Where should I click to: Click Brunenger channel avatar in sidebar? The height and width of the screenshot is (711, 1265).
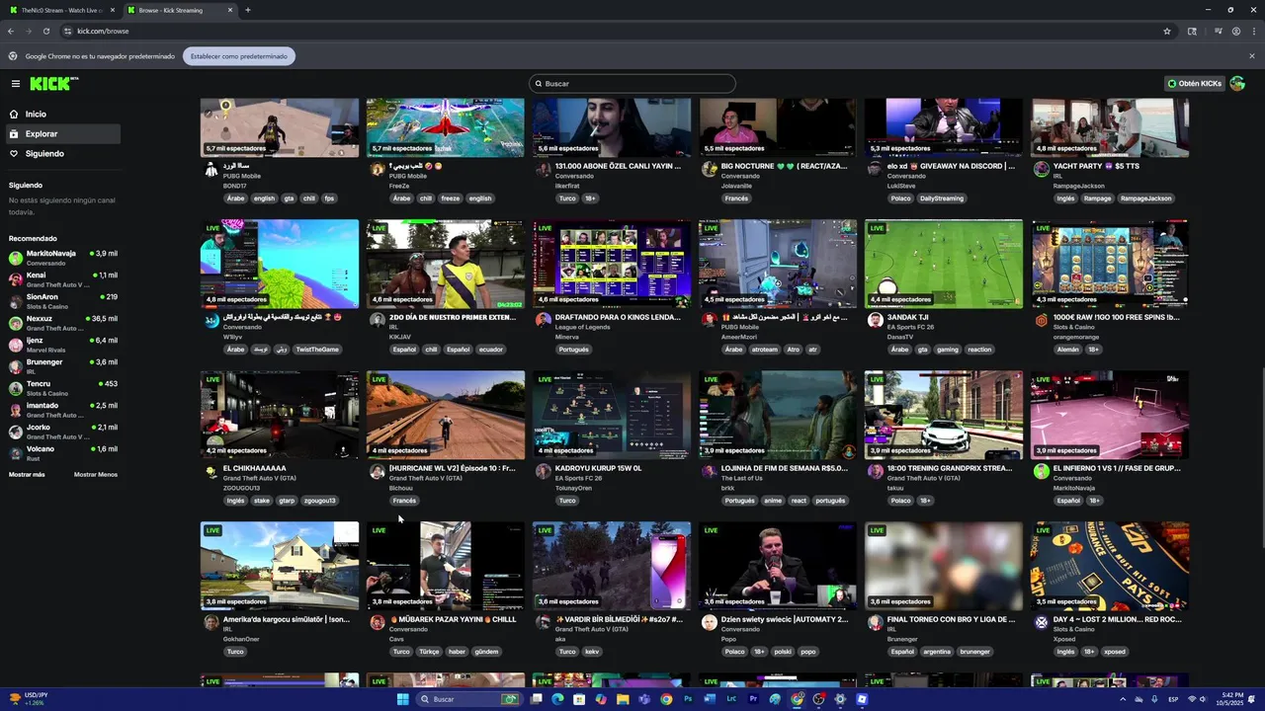point(16,366)
